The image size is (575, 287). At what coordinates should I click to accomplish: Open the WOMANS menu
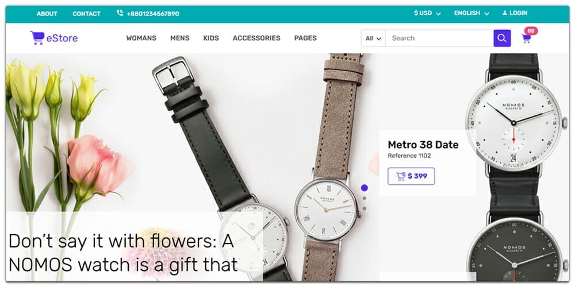click(x=141, y=38)
